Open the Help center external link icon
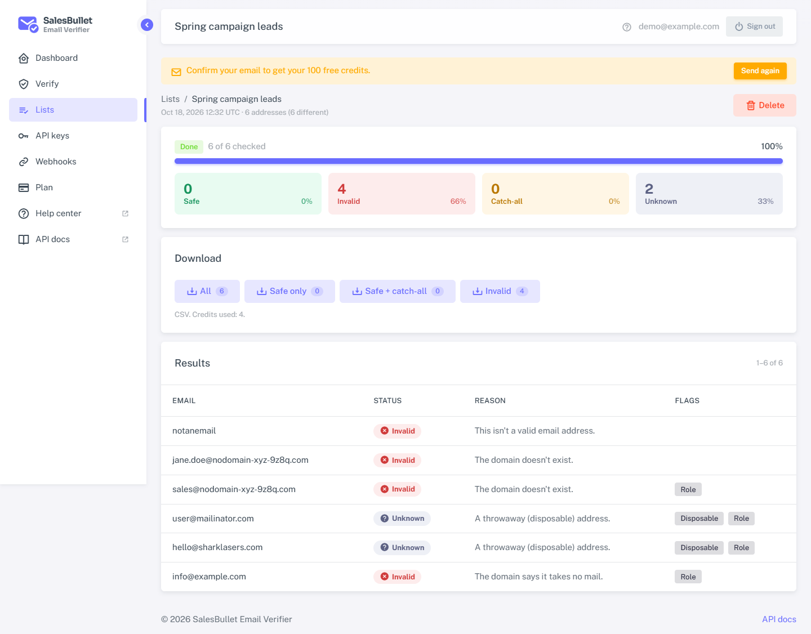Viewport: 811px width, 634px height. pyautogui.click(x=125, y=213)
